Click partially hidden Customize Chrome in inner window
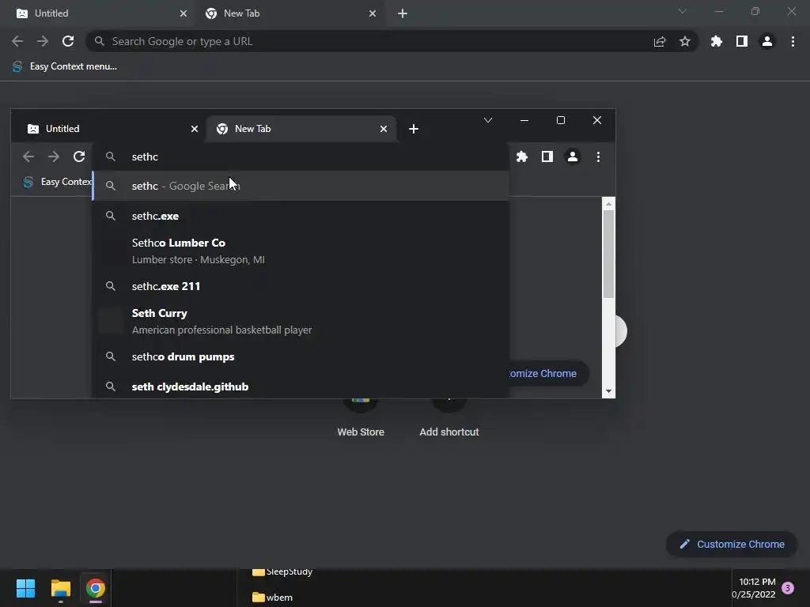The image size is (810, 607). click(x=549, y=373)
